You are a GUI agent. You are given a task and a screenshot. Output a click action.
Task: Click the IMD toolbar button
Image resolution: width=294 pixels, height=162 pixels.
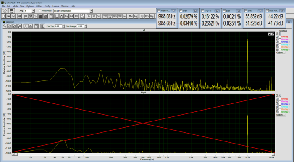115,16
